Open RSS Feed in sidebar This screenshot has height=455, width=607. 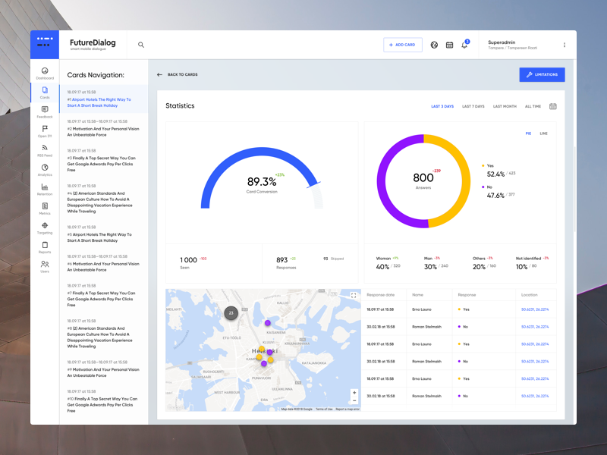pyautogui.click(x=45, y=150)
